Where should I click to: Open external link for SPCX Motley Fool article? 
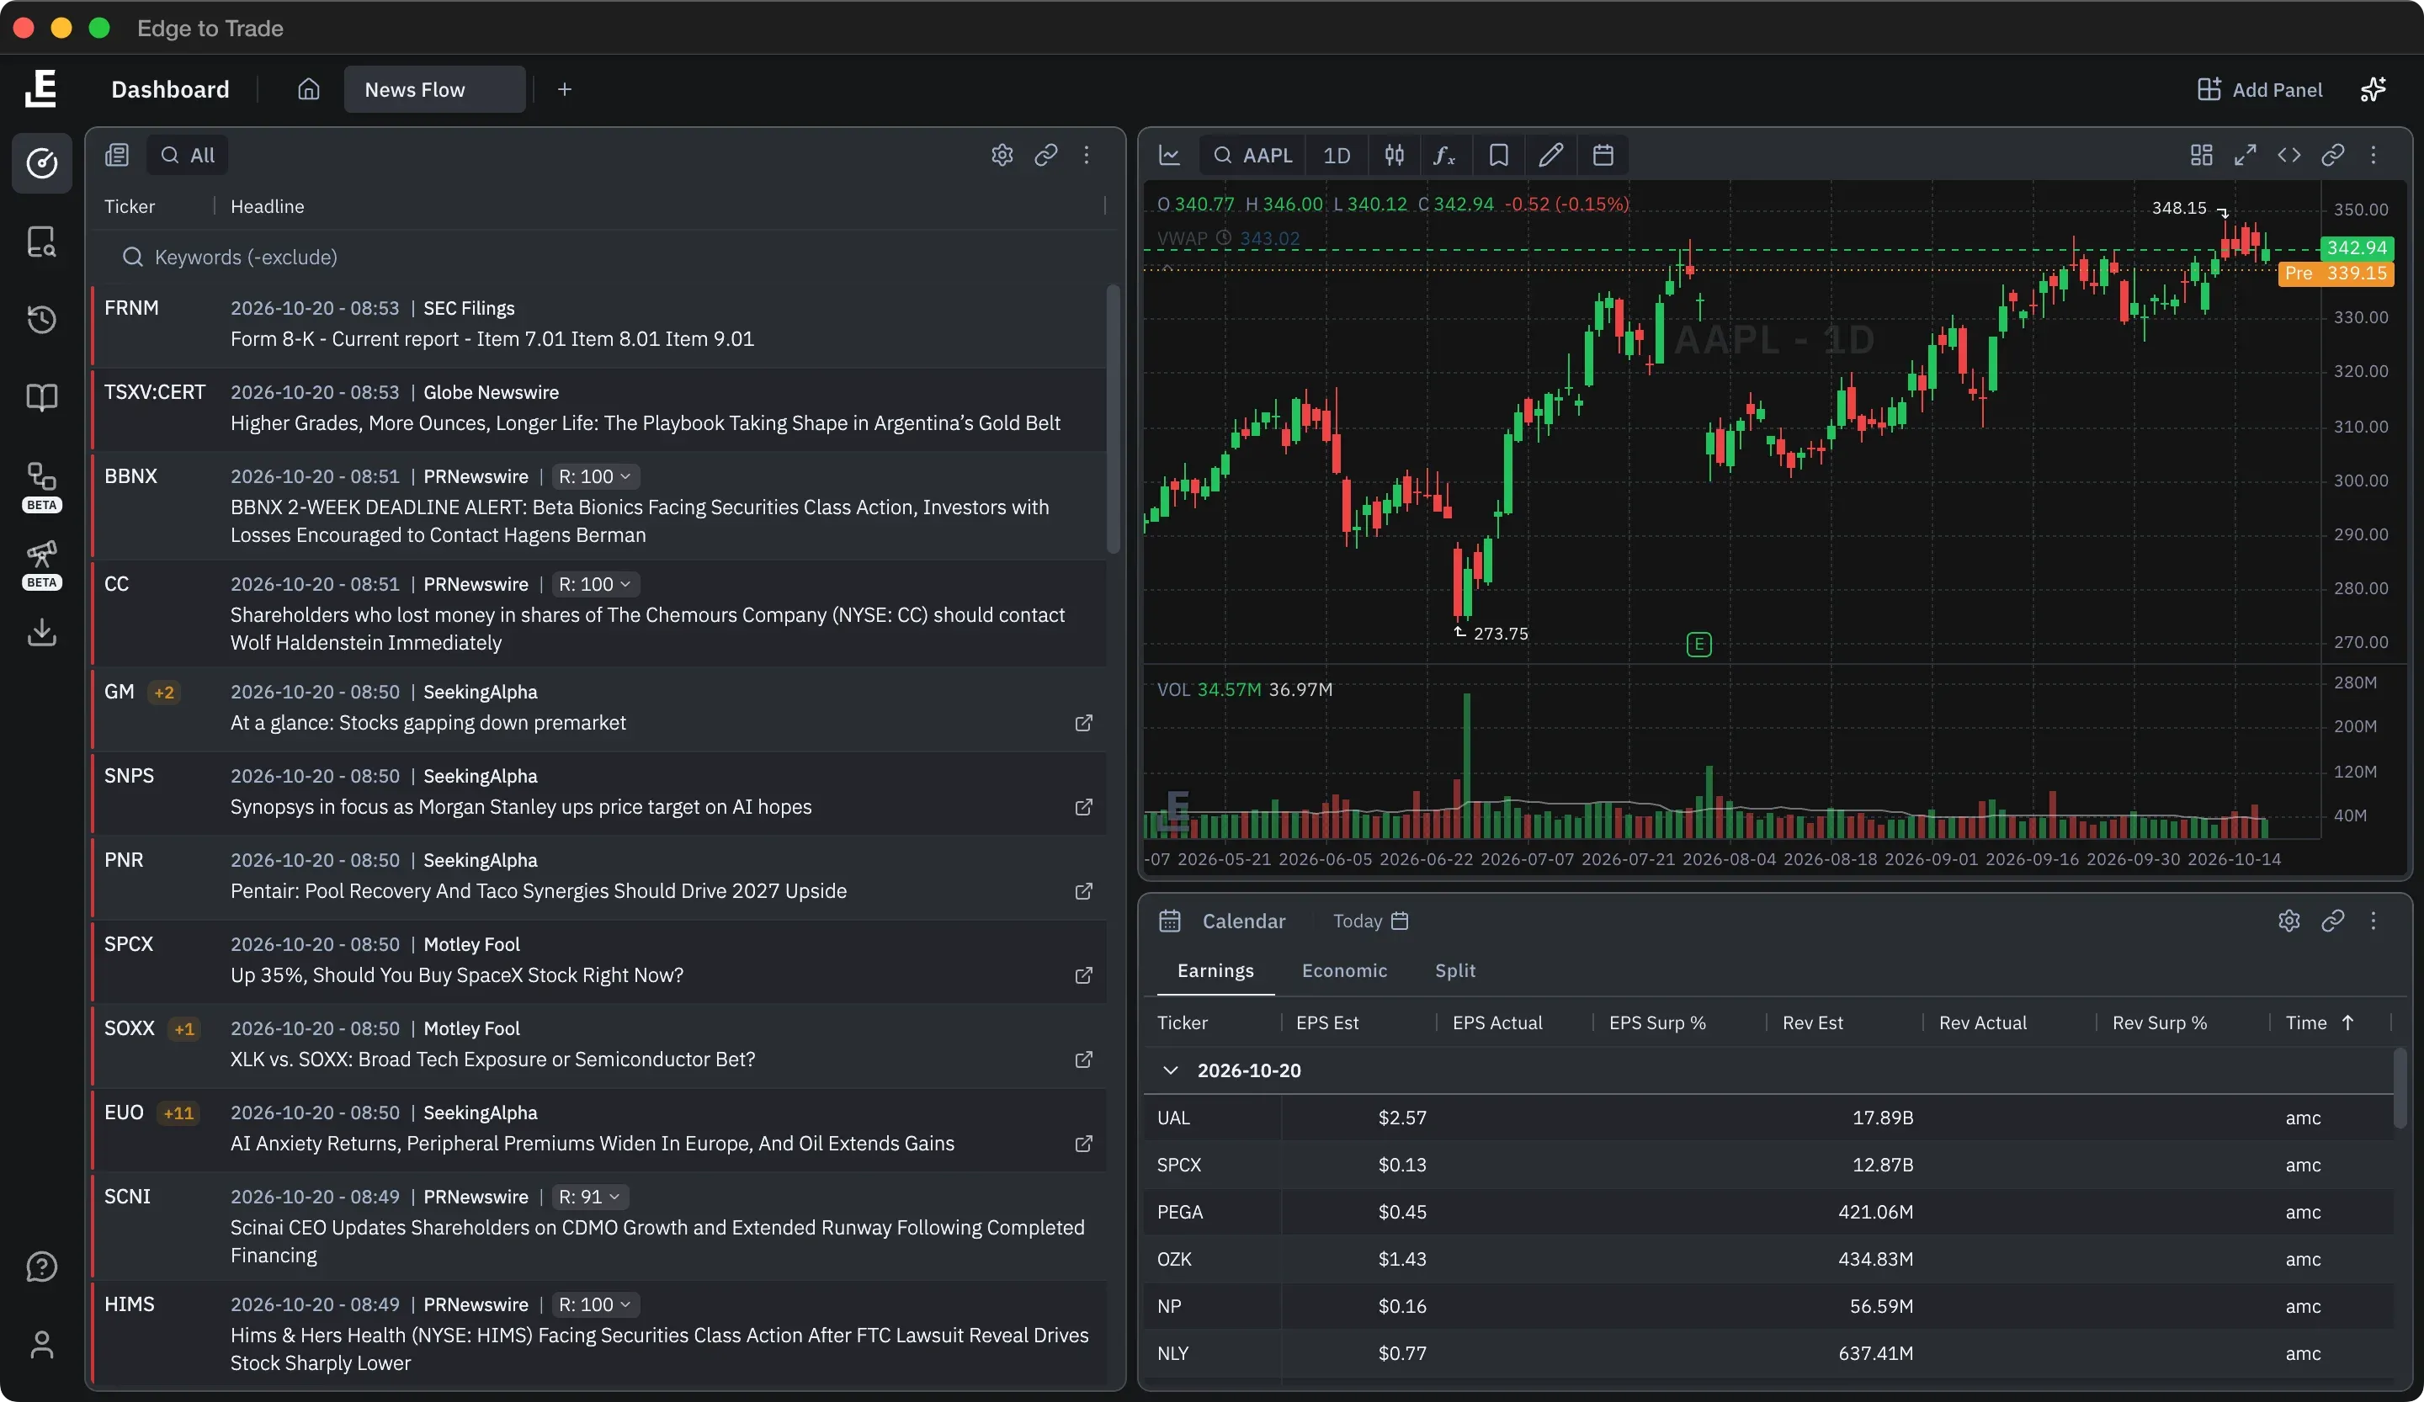[x=1083, y=975]
